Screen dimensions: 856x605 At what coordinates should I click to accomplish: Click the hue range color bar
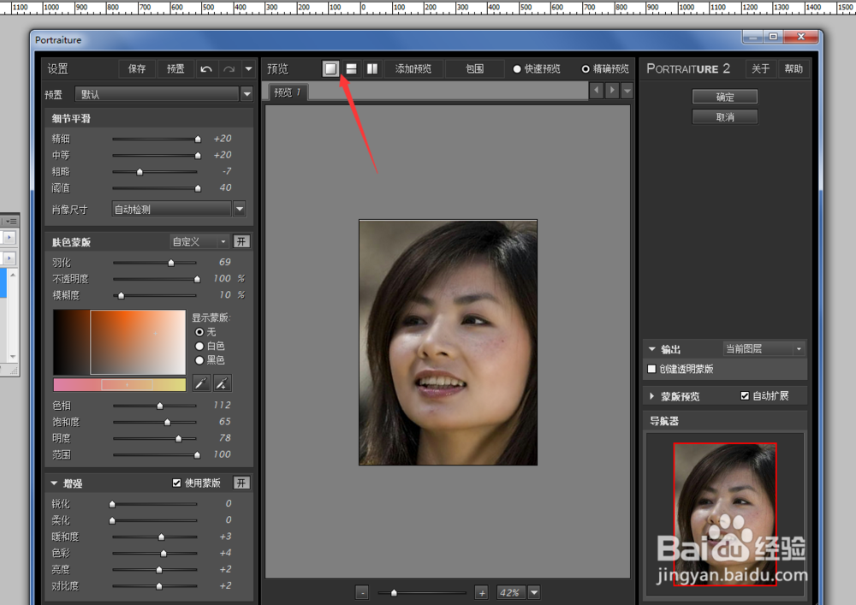coord(120,384)
